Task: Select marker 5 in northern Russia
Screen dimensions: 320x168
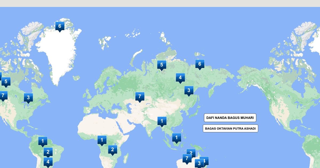Action: tap(162, 65)
